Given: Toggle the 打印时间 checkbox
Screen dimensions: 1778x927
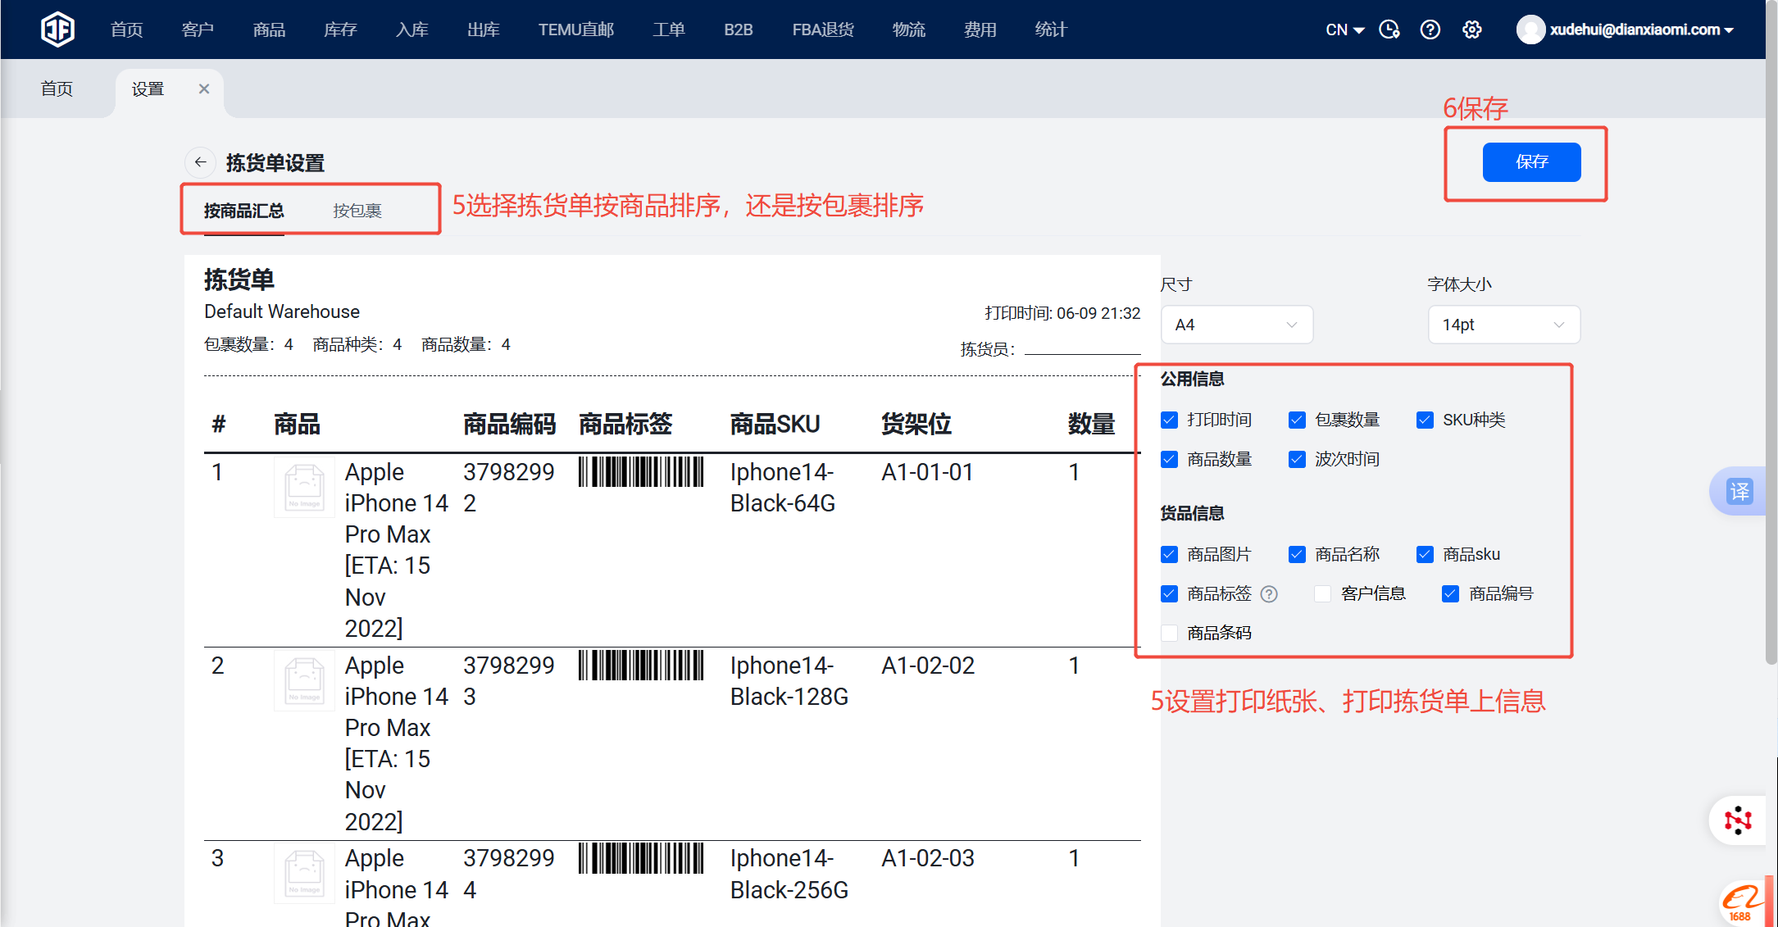Looking at the screenshot, I should (x=1170, y=420).
